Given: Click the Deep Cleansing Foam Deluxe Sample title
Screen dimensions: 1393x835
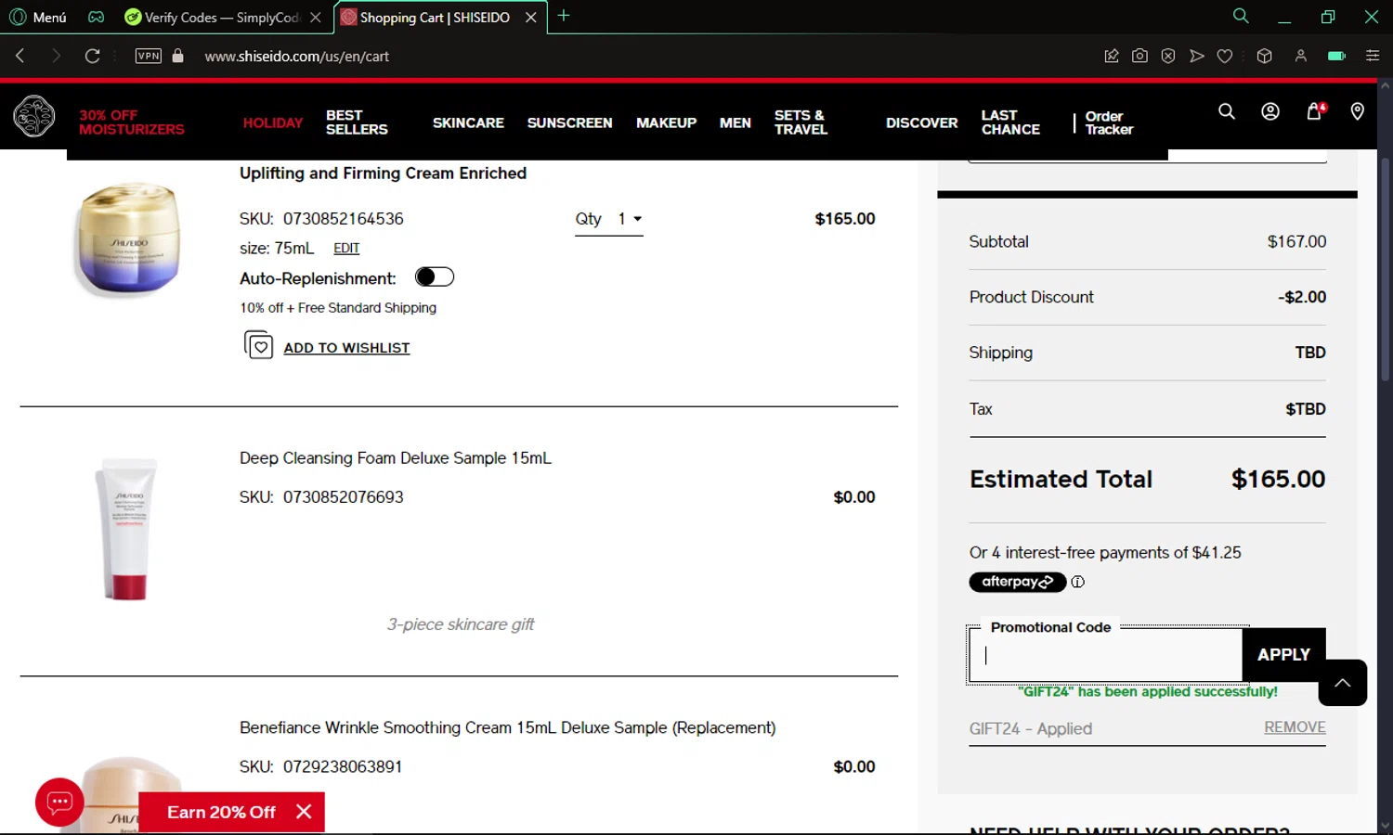Looking at the screenshot, I should [x=396, y=458].
